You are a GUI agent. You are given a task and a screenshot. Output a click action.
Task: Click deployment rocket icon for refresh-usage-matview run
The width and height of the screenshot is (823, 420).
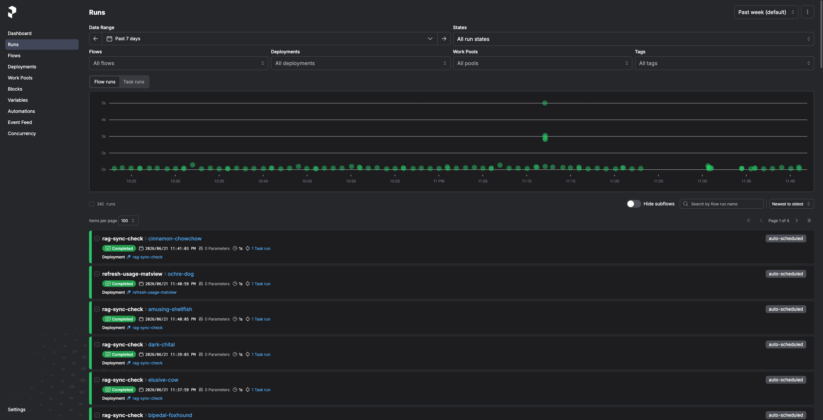(129, 292)
